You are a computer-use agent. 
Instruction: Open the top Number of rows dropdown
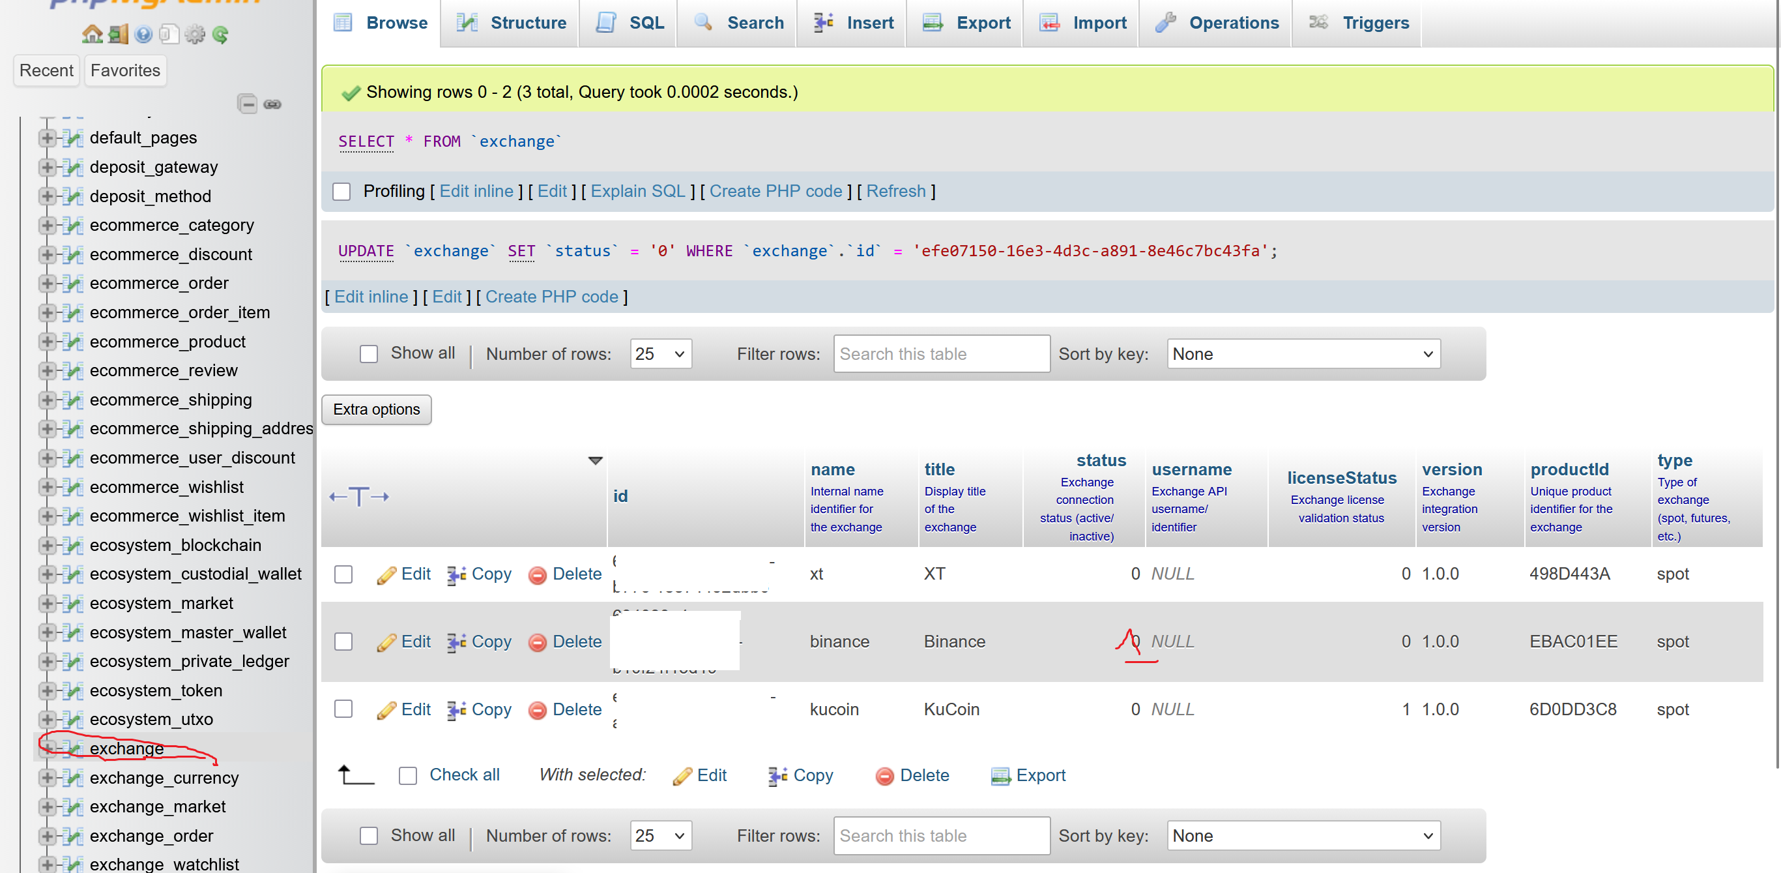click(x=660, y=354)
